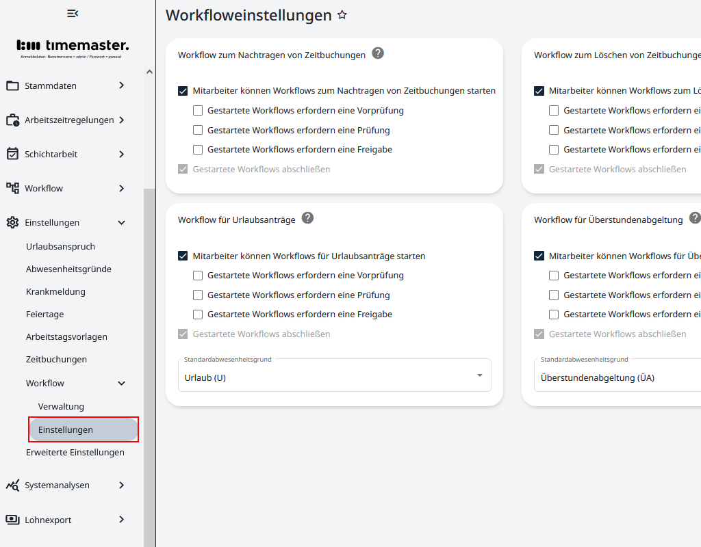The image size is (701, 547).
Task: Select the Systemanalysen chart icon
Action: pyautogui.click(x=14, y=485)
